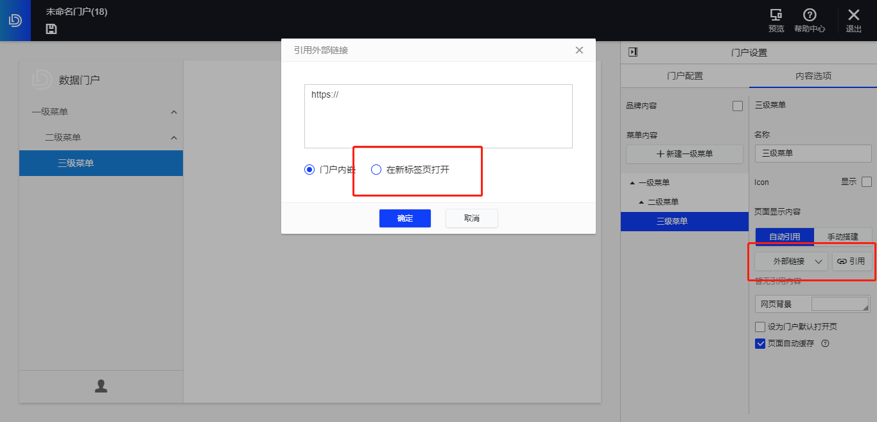The width and height of the screenshot is (877, 422).
Task: Click the 新建一级菜单 button
Action: click(684, 154)
